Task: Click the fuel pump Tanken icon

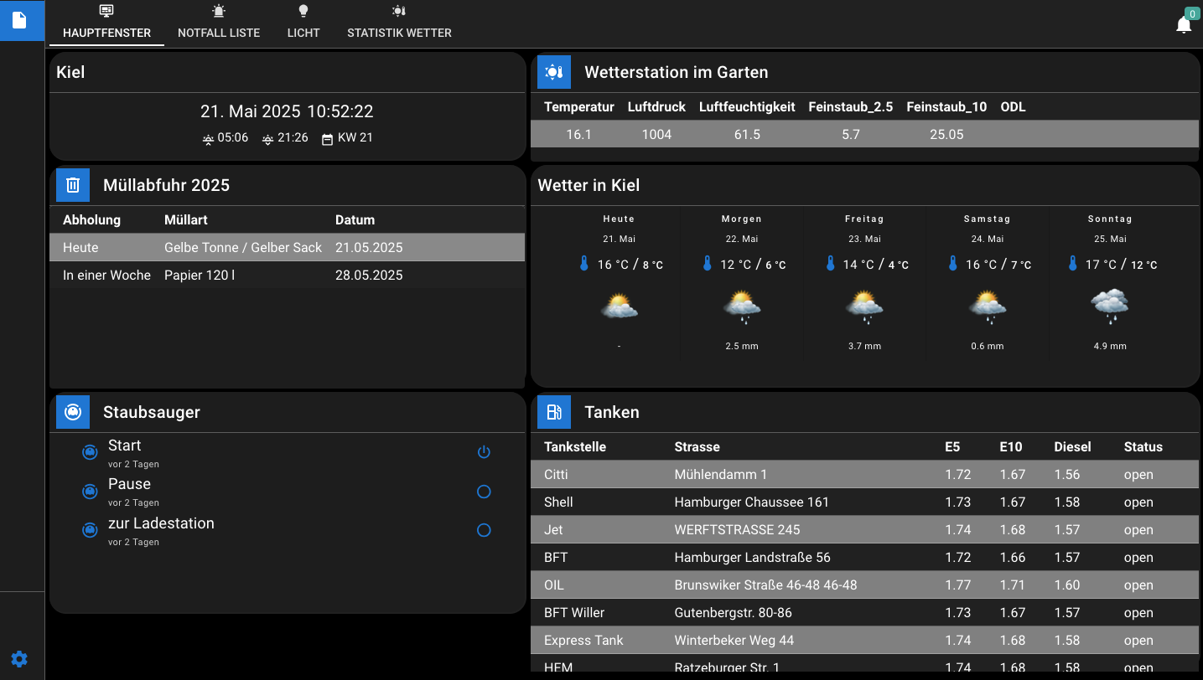Action: (x=554, y=412)
